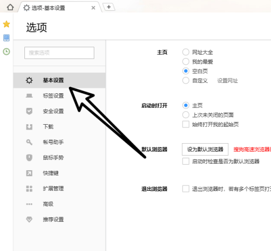Click the key icon beside 帐号助手
271x251 pixels.
[x=29, y=142]
